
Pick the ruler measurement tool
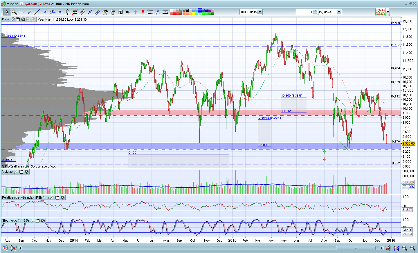point(82,12)
